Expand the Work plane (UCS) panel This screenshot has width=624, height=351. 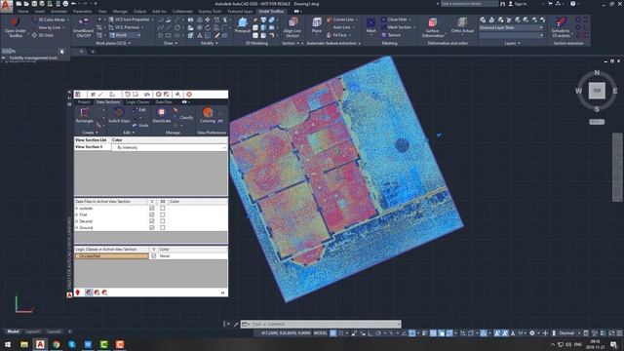coord(113,43)
